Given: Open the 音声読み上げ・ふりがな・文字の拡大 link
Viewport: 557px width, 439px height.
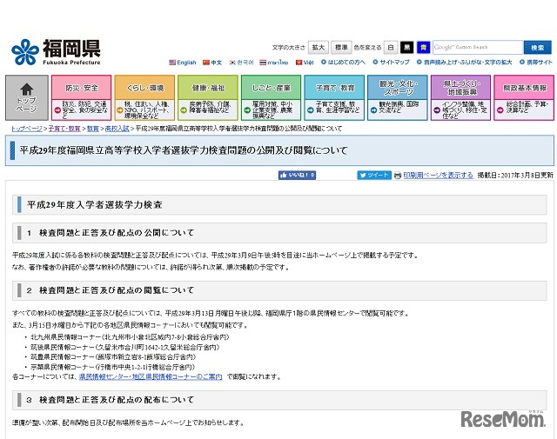Looking at the screenshot, I should tap(468, 63).
